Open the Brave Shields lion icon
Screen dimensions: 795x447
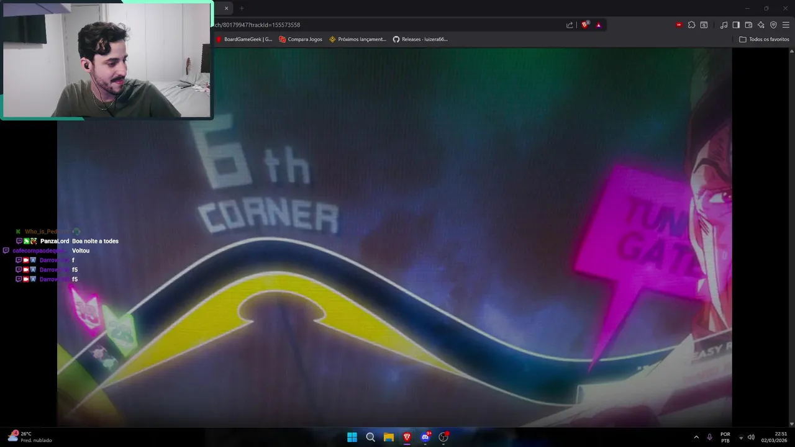[x=584, y=25]
